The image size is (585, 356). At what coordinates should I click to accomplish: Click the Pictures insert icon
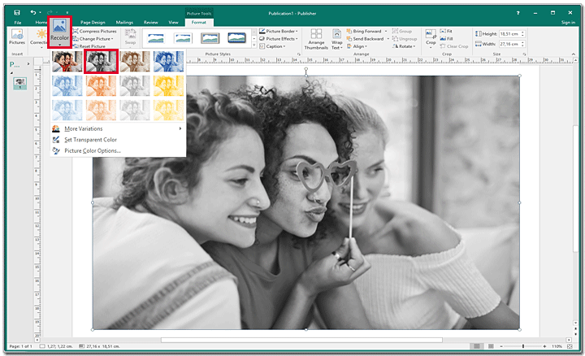[17, 37]
